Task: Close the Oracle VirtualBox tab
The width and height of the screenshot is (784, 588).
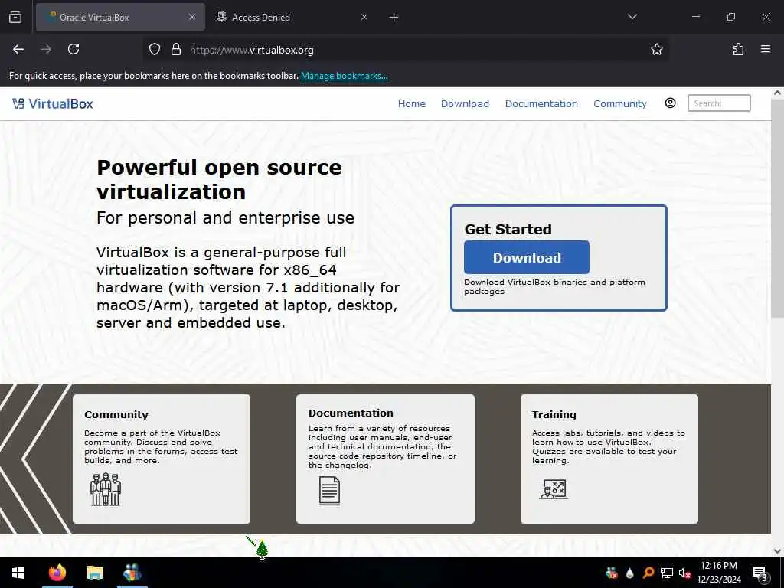Action: pos(192,17)
